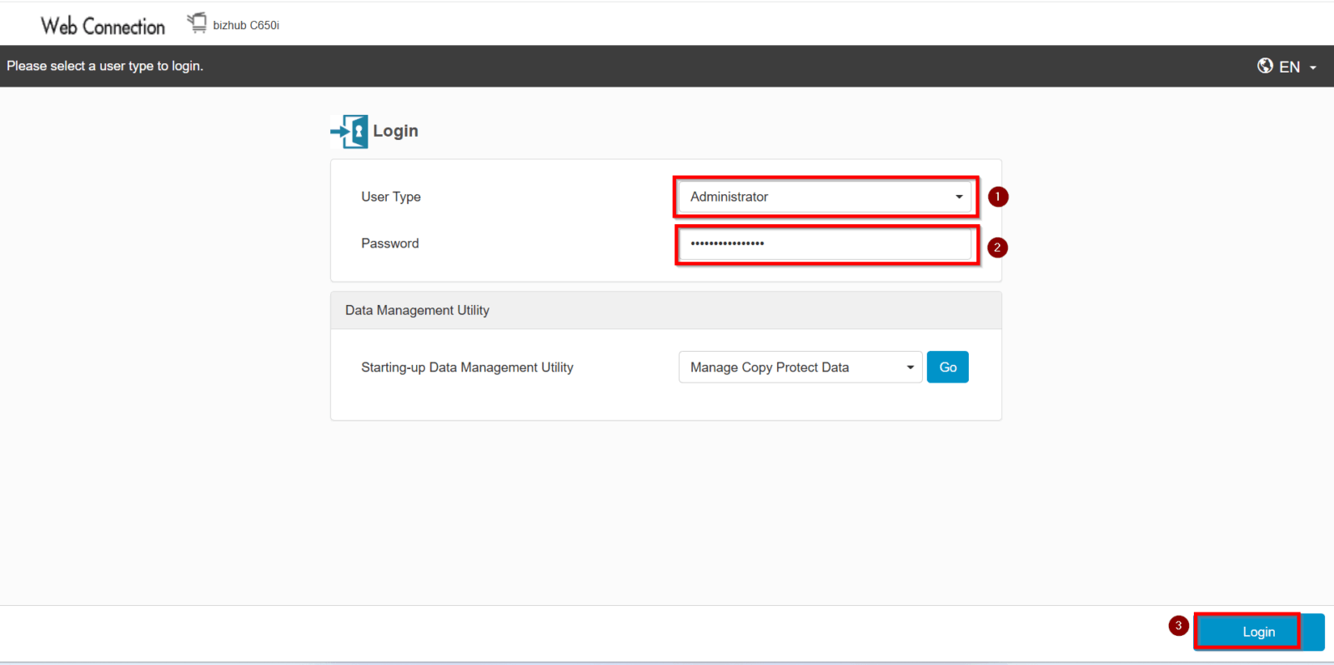Click the 'Please select a user type' message
This screenshot has width=1334, height=665.
pos(105,66)
